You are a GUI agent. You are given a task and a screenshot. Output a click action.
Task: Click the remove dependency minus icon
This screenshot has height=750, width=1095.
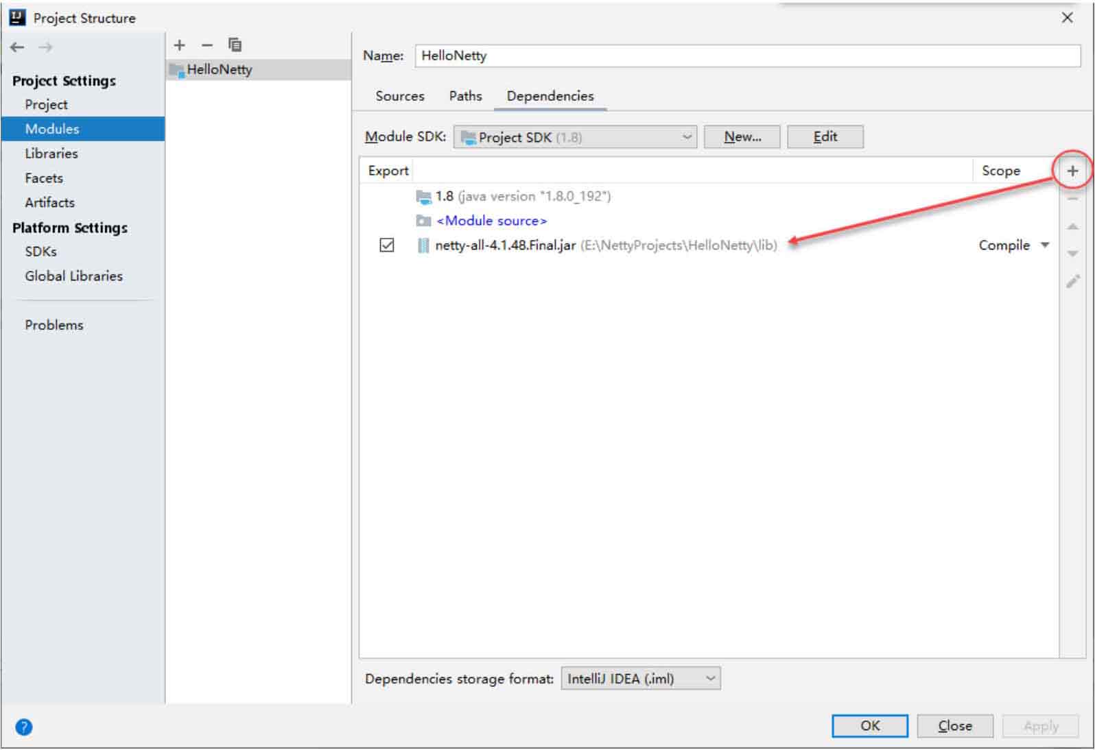[1072, 199]
